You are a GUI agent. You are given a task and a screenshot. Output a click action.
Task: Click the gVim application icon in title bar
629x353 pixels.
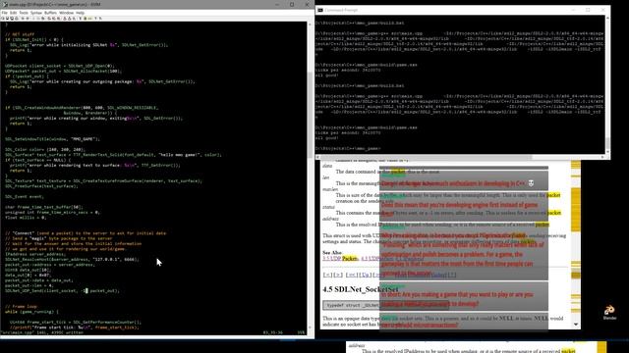tap(5, 4)
